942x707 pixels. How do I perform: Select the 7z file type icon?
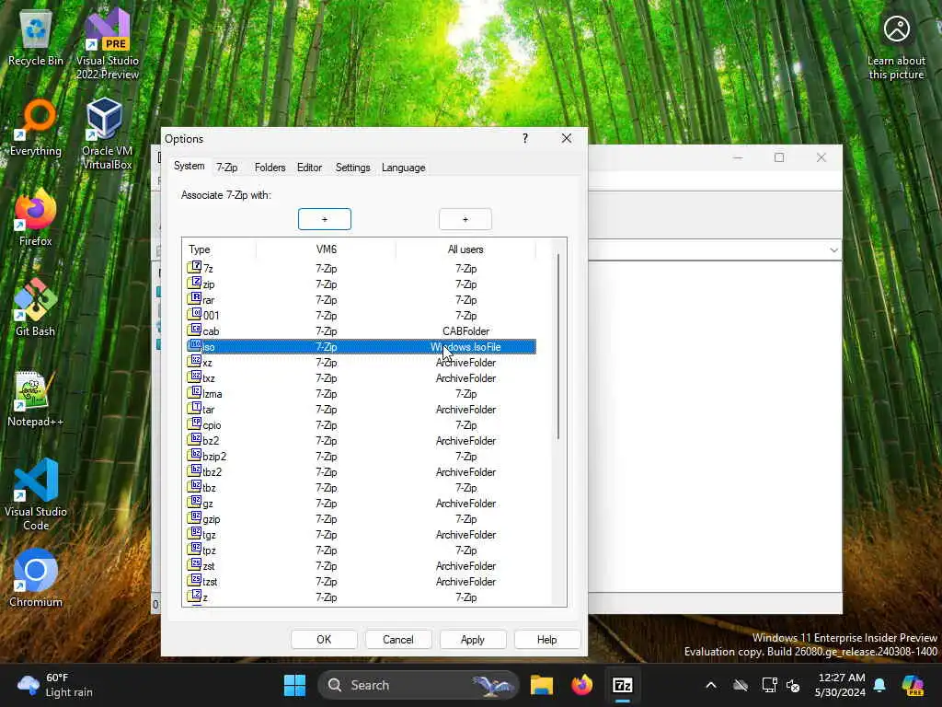(195, 268)
